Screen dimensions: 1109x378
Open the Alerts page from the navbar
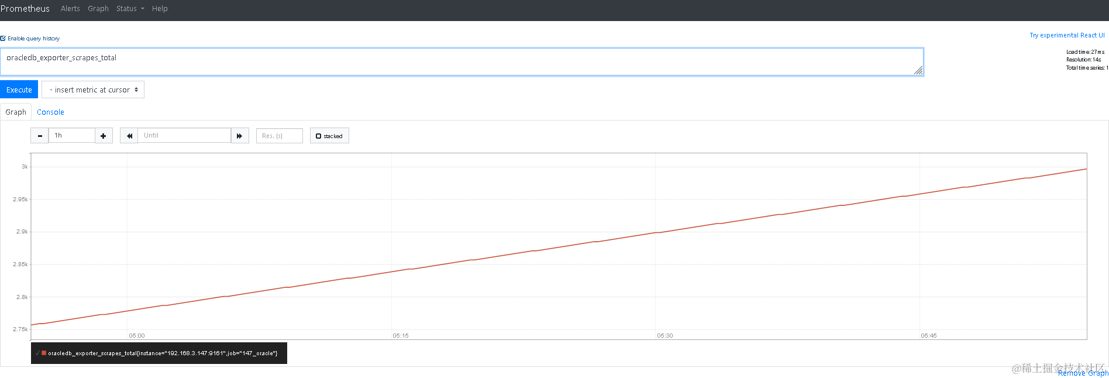point(70,9)
